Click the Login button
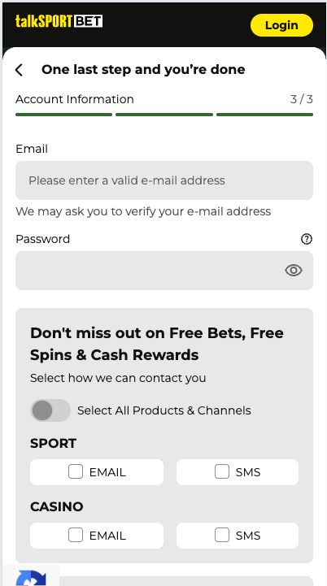327x586 pixels. coord(281,25)
